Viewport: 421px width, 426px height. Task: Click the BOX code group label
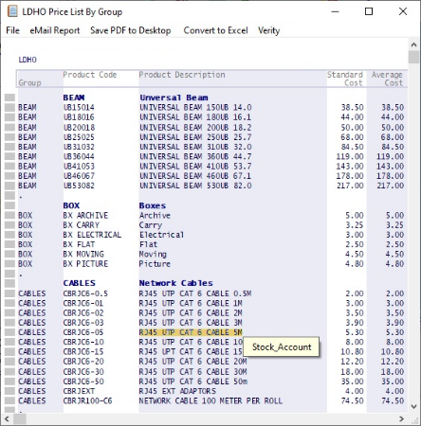click(x=71, y=205)
